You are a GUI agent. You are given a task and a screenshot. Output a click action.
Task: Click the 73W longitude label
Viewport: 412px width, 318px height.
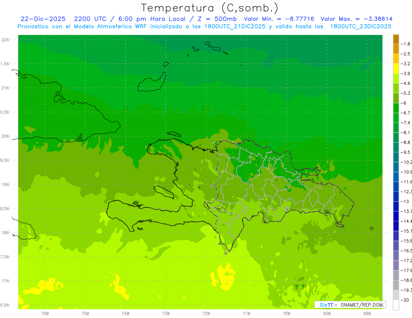point(166,313)
